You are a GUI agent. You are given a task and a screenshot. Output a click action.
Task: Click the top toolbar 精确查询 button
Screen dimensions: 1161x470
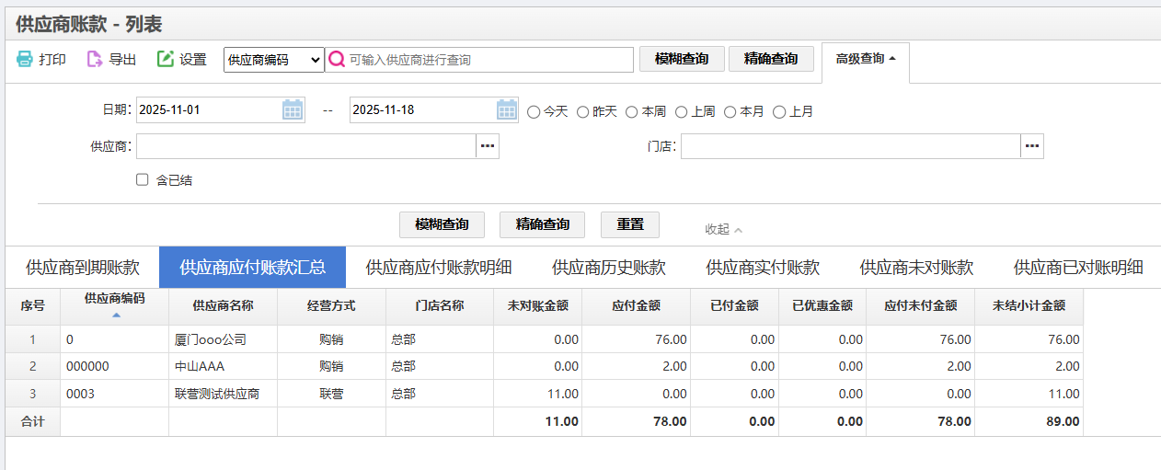(771, 59)
